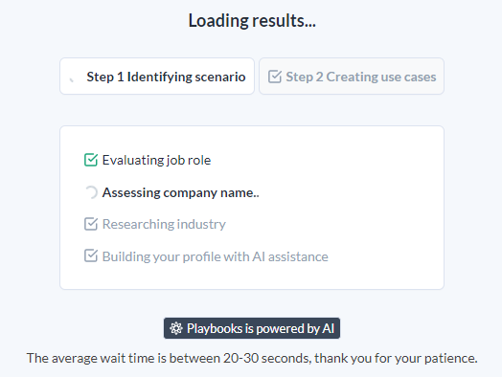Click the loading spinner beside Assessing company name
The height and width of the screenshot is (377, 502).
[91, 192]
